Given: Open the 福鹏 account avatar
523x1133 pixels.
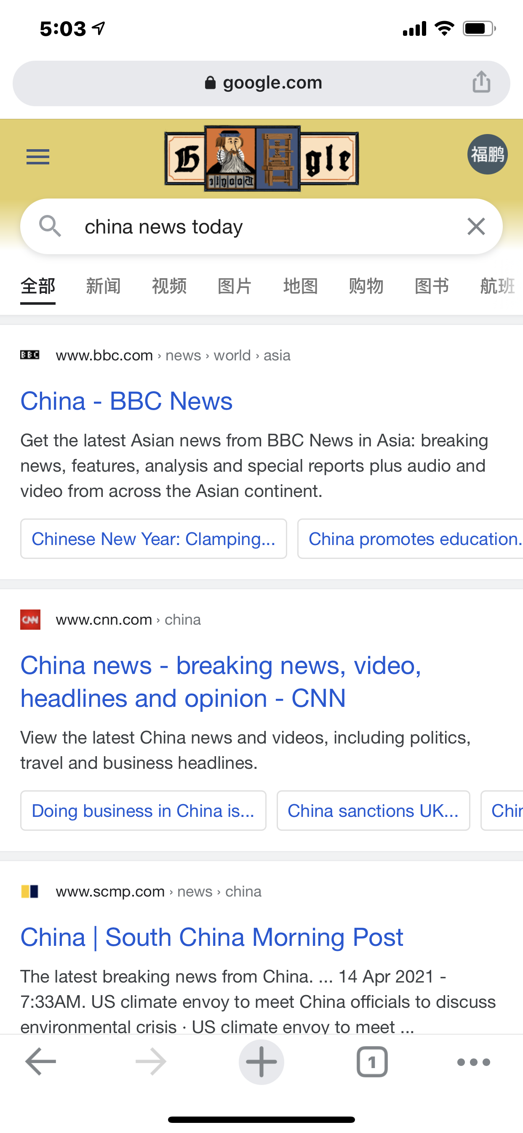Looking at the screenshot, I should (487, 154).
